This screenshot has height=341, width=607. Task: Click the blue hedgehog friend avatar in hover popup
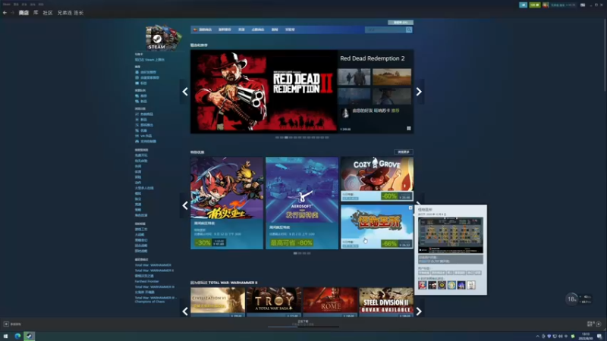point(461,286)
